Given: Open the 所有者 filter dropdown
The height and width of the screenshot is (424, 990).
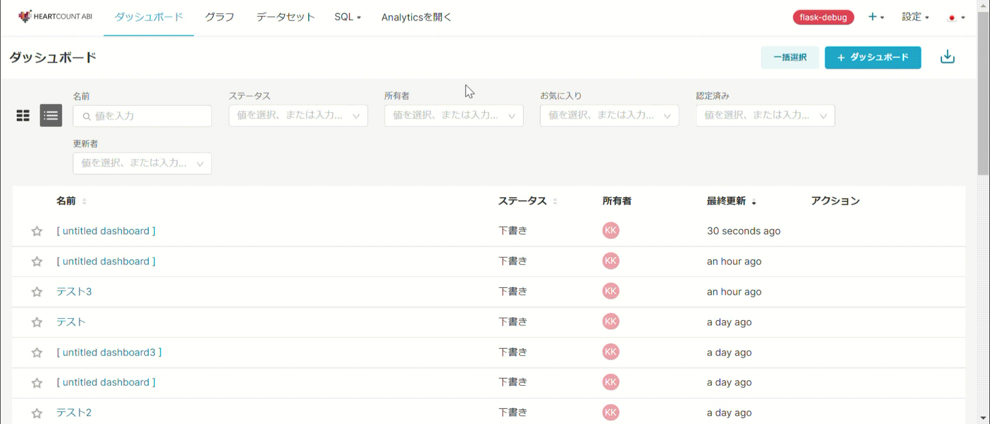Looking at the screenshot, I should [454, 116].
